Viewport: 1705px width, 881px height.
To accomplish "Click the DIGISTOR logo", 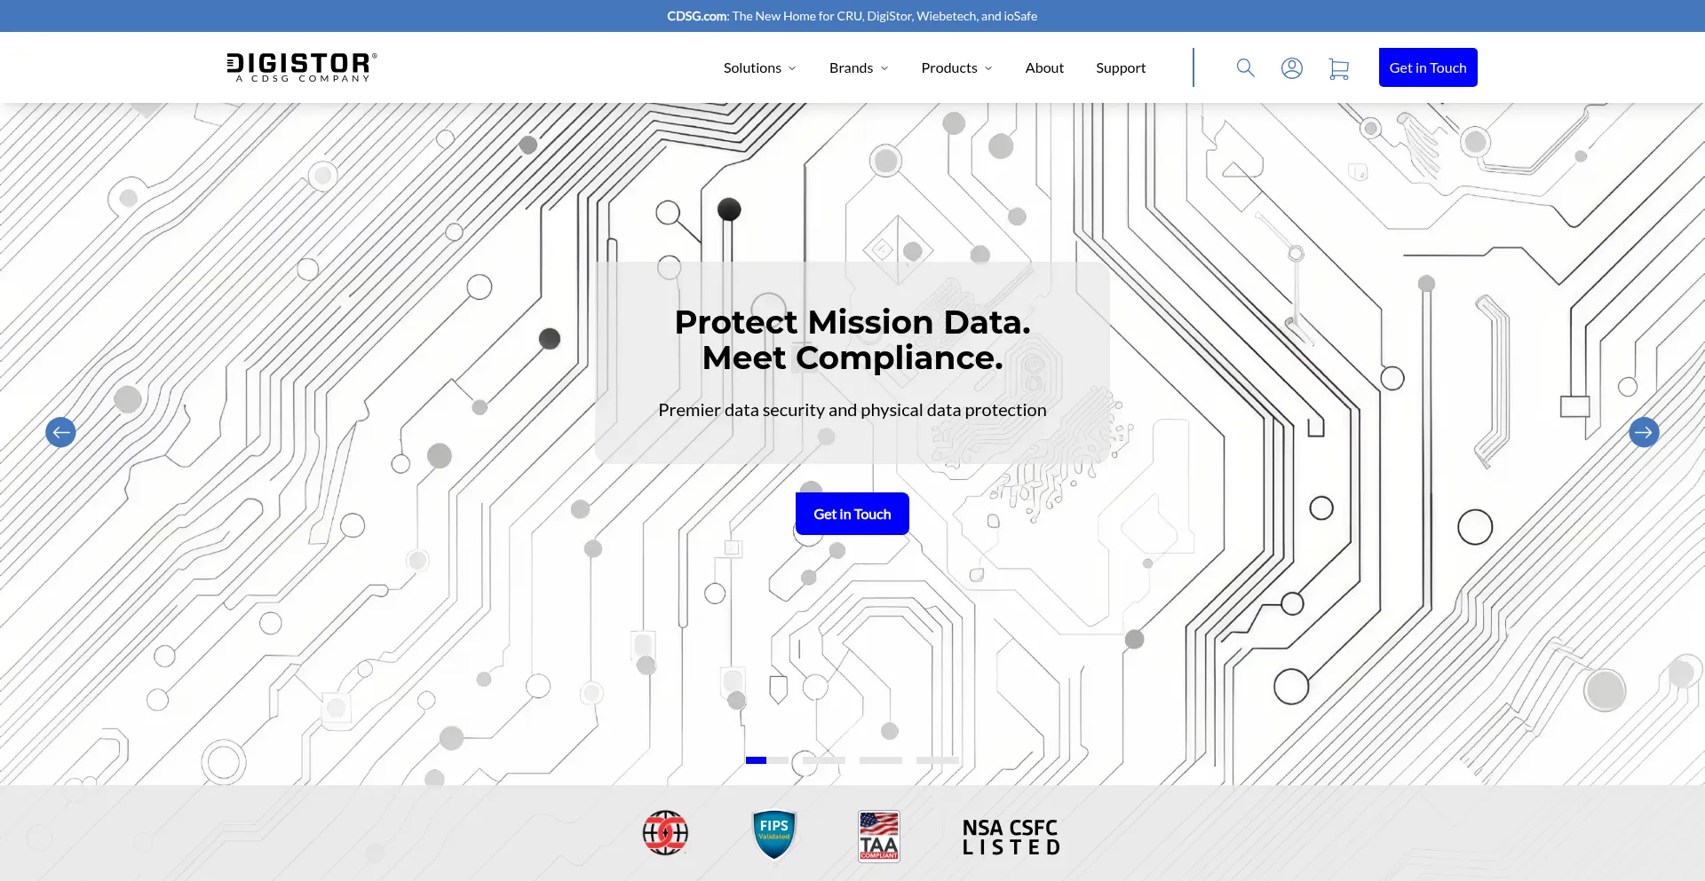I will tap(302, 67).
